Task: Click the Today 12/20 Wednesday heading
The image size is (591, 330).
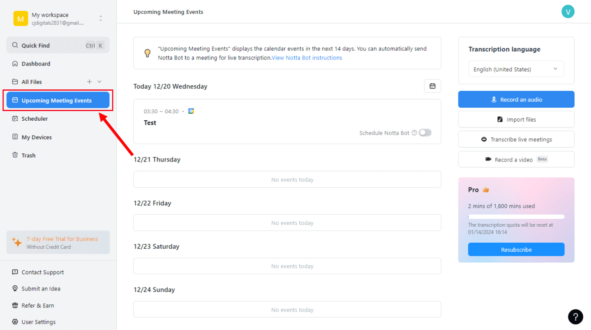Action: click(x=170, y=86)
